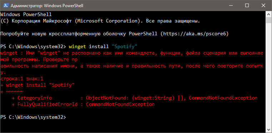
Task: Click the scrollbar up arrow
Action: (268, 14)
